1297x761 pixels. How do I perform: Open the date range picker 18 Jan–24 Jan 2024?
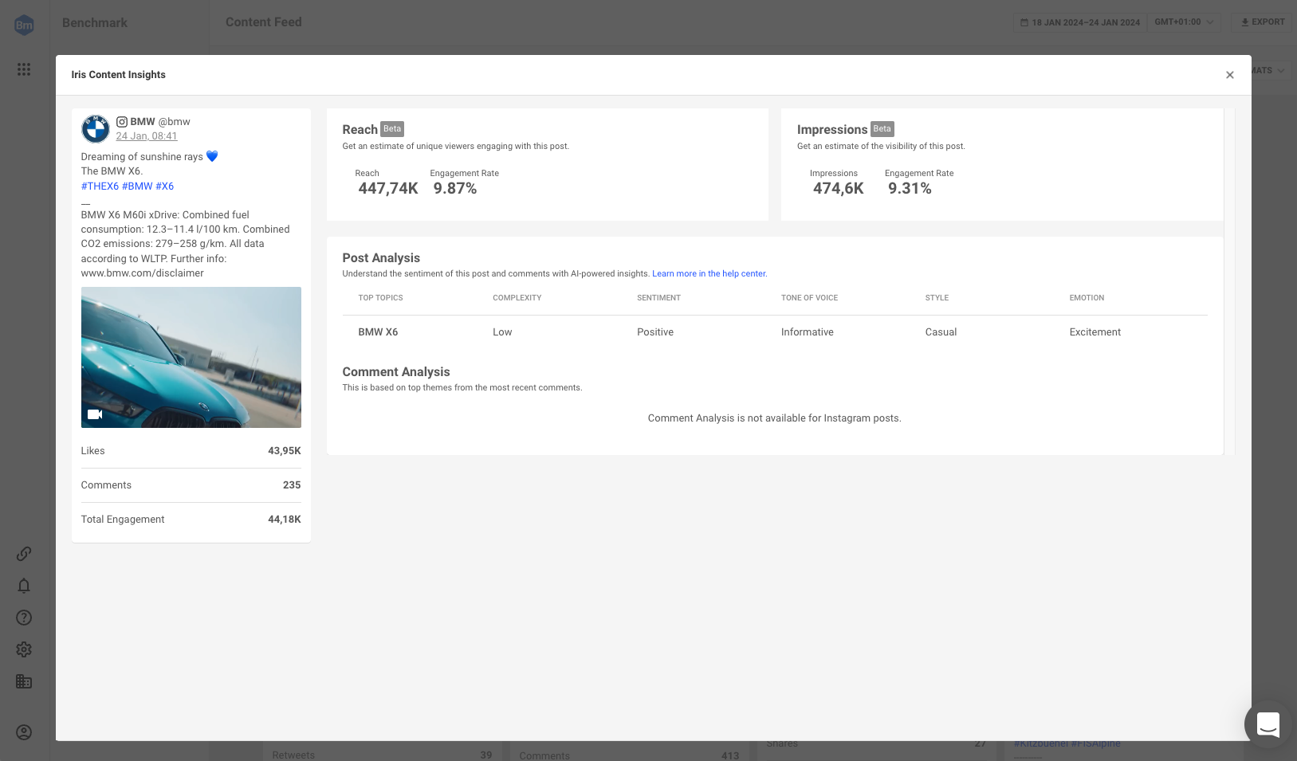coord(1080,22)
